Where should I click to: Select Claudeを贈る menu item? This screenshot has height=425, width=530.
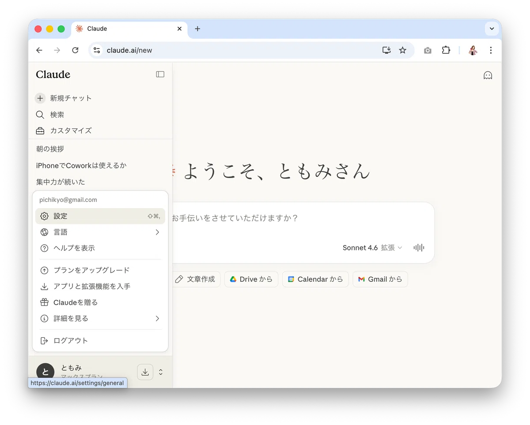[x=100, y=302]
